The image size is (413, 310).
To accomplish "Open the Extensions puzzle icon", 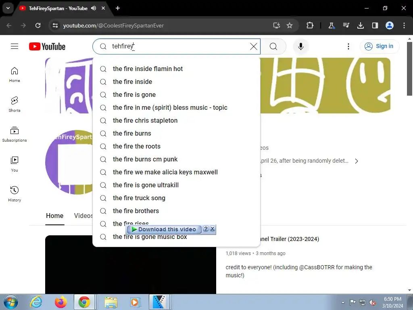I will [x=310, y=25].
